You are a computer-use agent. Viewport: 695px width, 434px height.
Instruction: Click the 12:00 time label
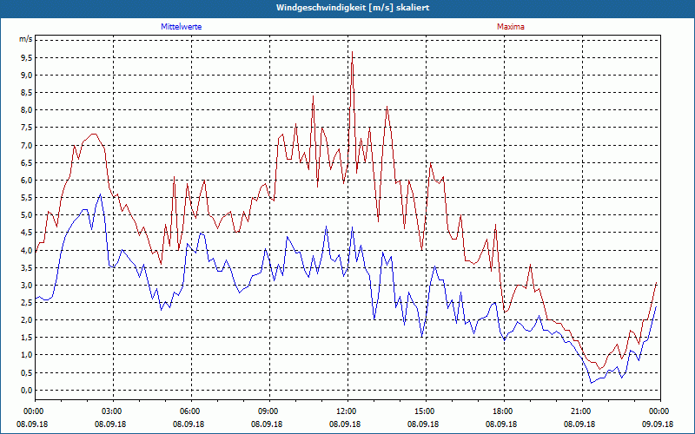(x=348, y=411)
